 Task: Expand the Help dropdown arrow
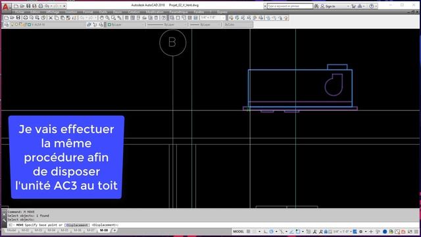376,6
